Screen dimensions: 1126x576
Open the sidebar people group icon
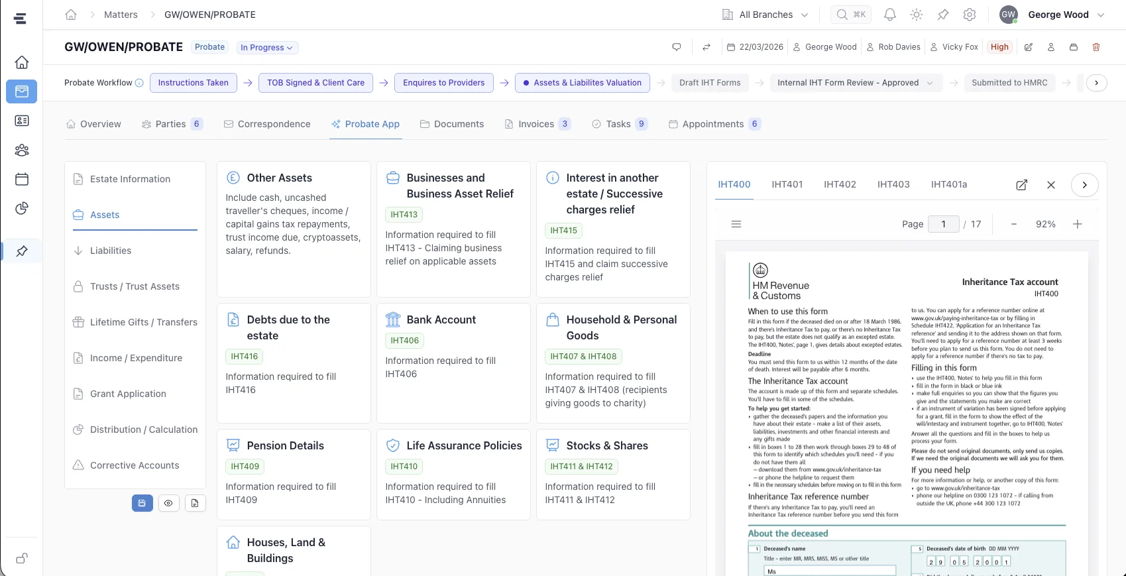[x=22, y=150]
